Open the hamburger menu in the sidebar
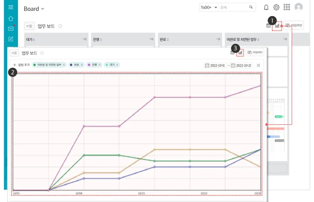 pos(11,7)
